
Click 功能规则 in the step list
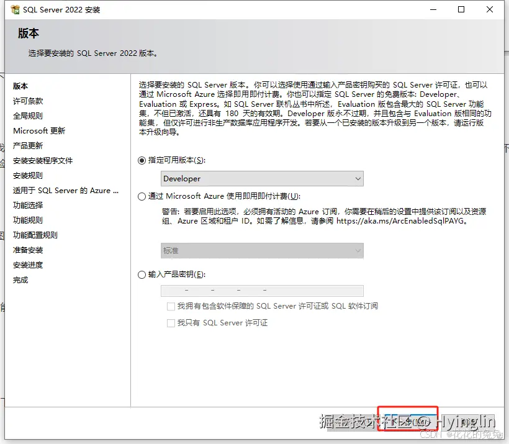pos(27,220)
